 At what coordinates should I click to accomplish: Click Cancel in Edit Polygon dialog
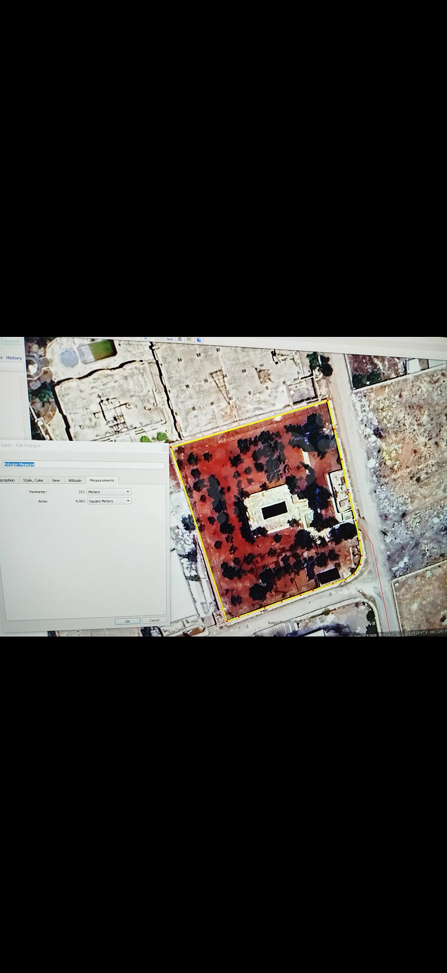point(154,620)
